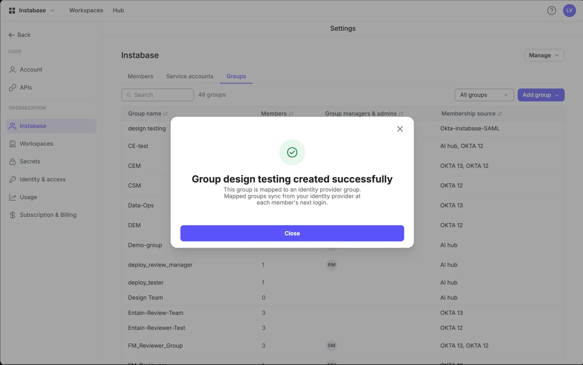This screenshot has width=583, height=365.
Task: Click the RM manager avatar
Action: (x=332, y=265)
